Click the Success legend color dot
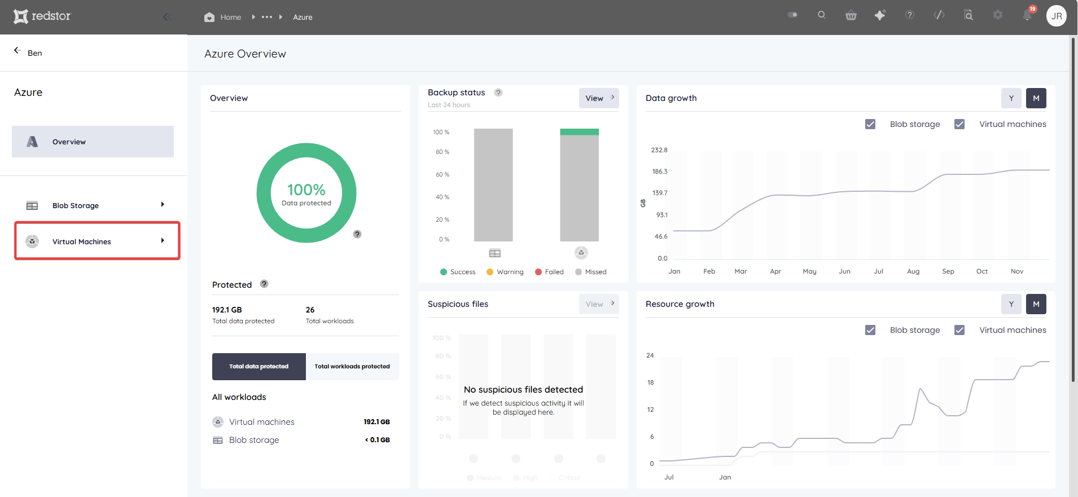This screenshot has width=1078, height=497. (x=444, y=272)
